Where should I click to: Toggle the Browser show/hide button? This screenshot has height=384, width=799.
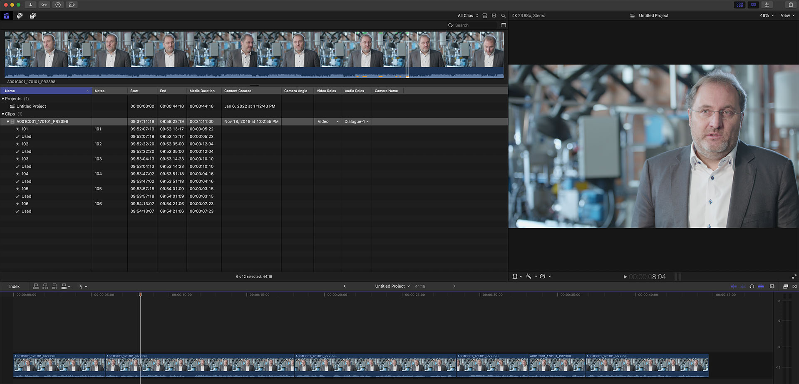[x=739, y=5]
